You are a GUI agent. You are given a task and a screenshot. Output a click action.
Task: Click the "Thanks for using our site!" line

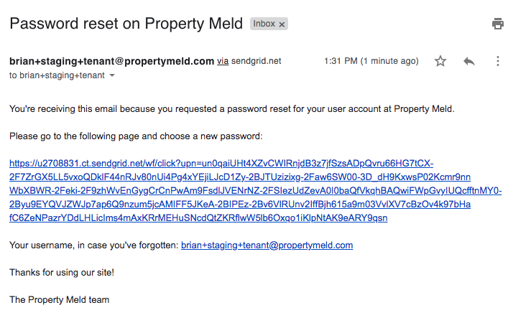click(x=62, y=273)
